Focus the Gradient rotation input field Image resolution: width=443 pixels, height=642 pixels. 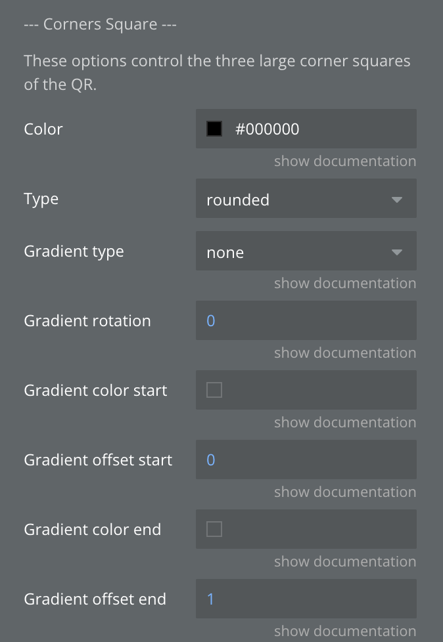point(306,321)
